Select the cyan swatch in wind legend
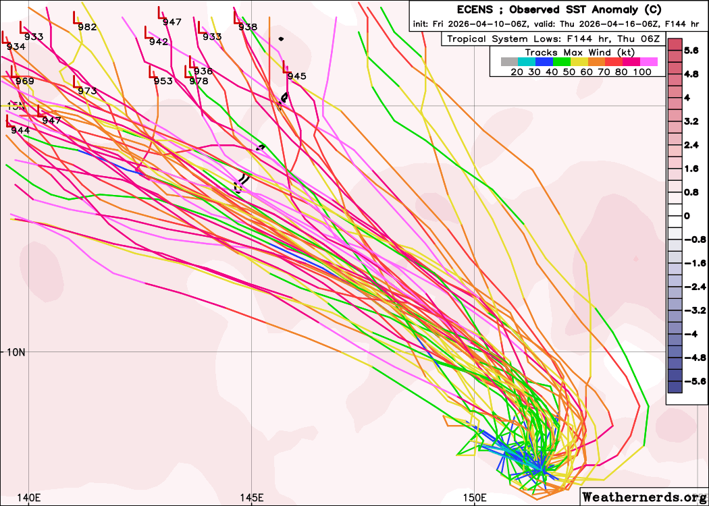Screen dimensions: 709x506 [x=527, y=62]
